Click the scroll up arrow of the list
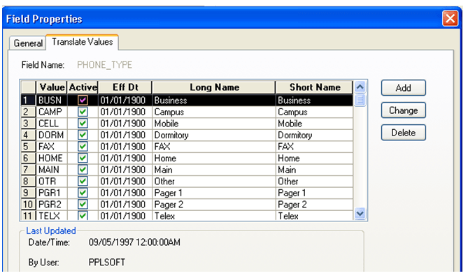Screen dimensions: 468x278 (360, 87)
